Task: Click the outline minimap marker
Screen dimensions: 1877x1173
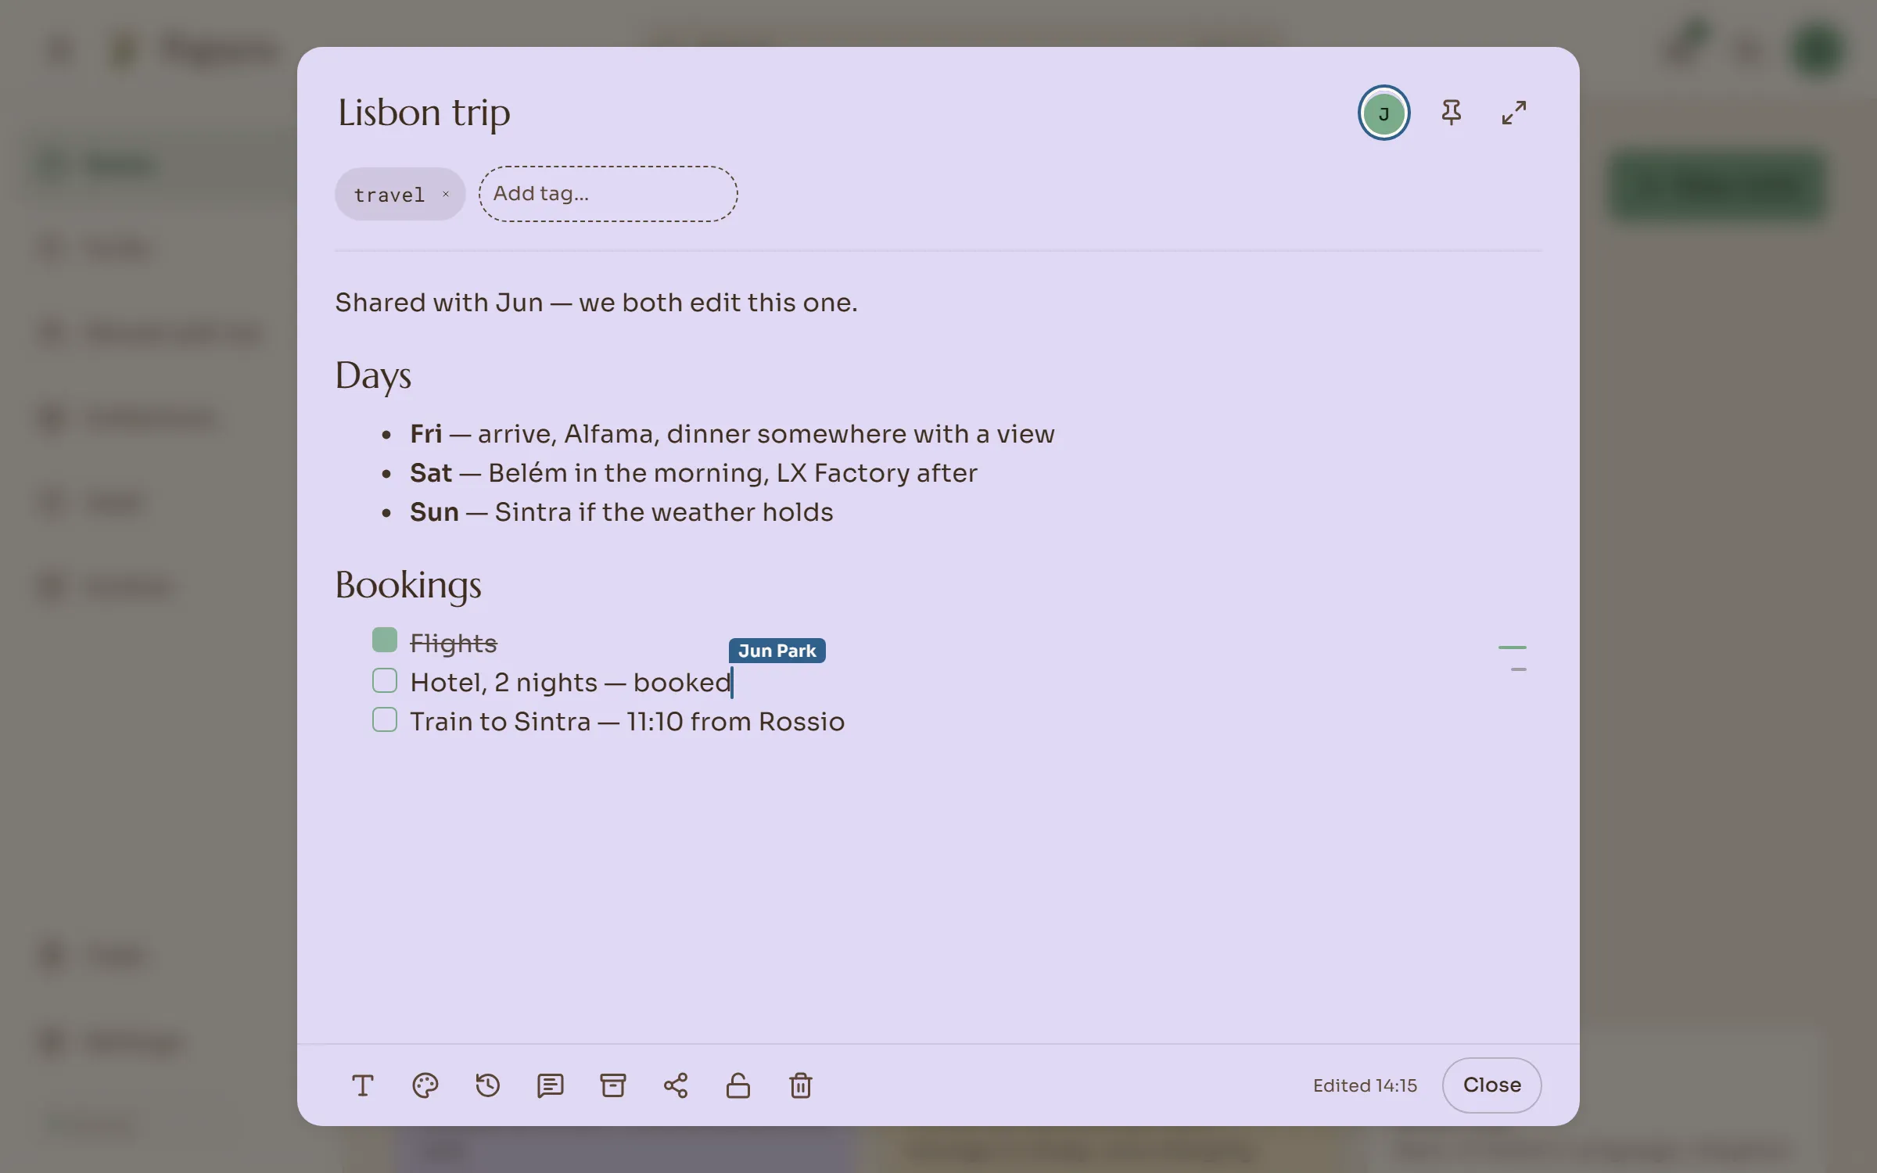Action: tap(1513, 658)
